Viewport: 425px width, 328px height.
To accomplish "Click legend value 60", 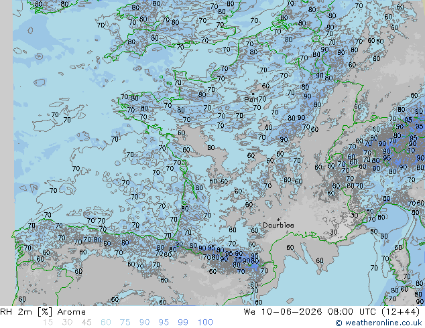I will 106,323.
